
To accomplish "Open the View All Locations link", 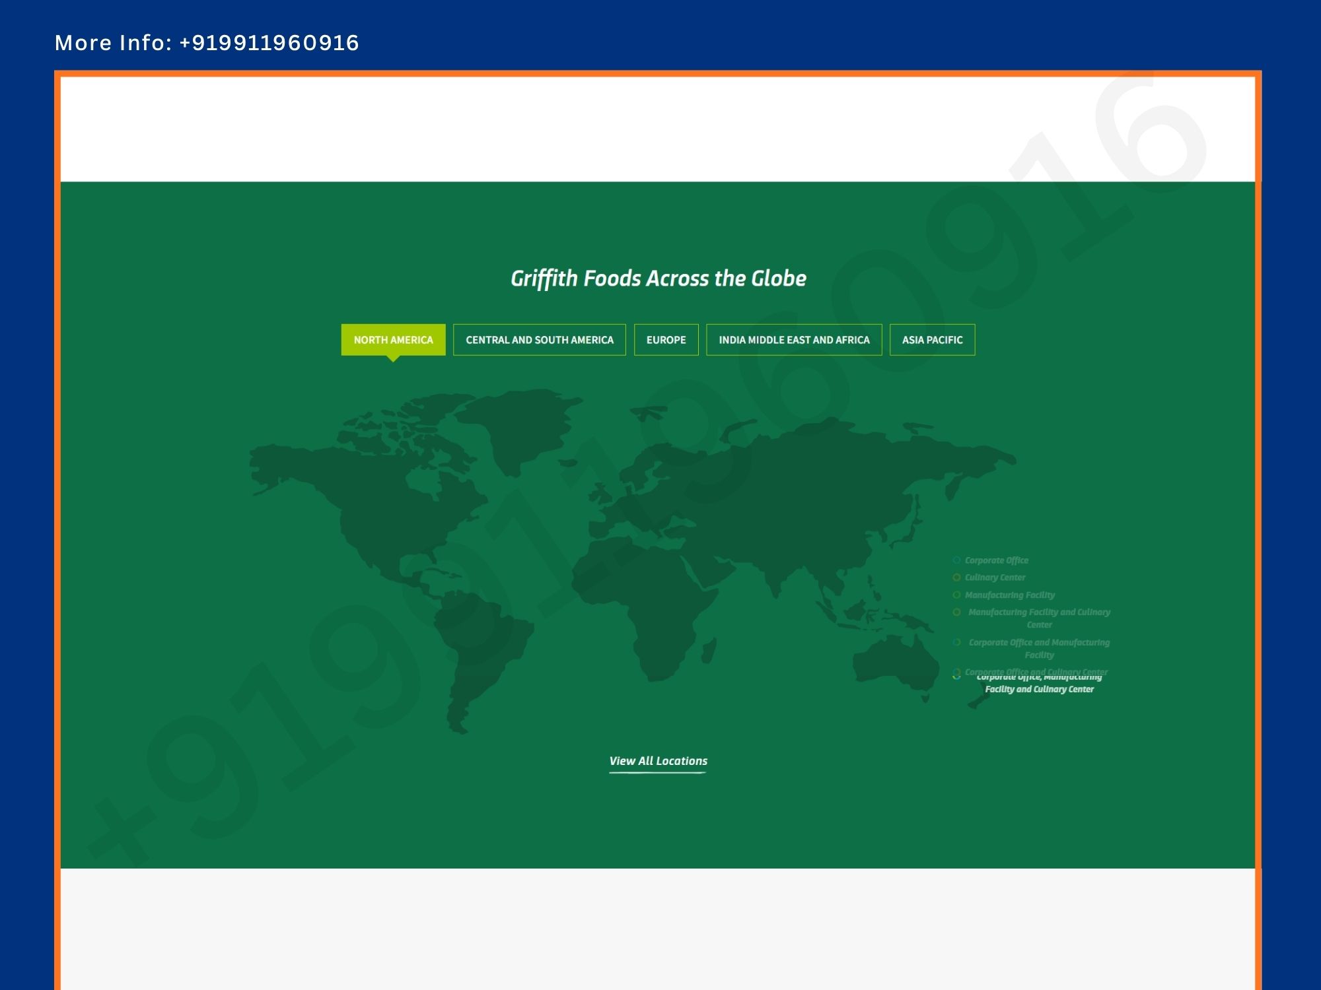I will pos(658,761).
